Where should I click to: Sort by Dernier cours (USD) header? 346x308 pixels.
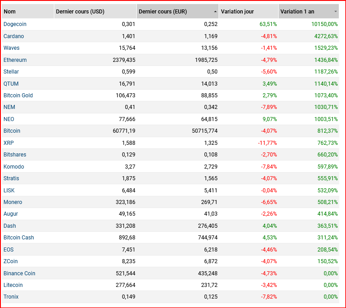click(95, 12)
